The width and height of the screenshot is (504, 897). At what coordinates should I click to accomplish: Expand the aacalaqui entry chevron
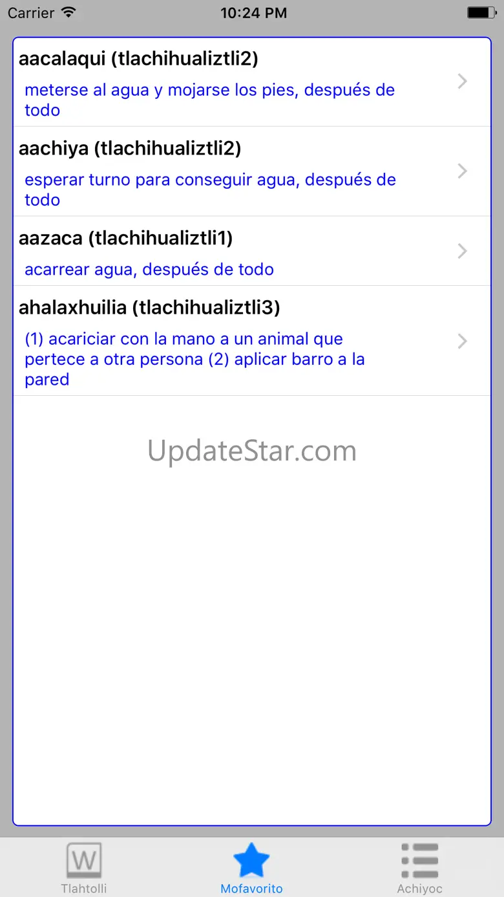point(462,81)
